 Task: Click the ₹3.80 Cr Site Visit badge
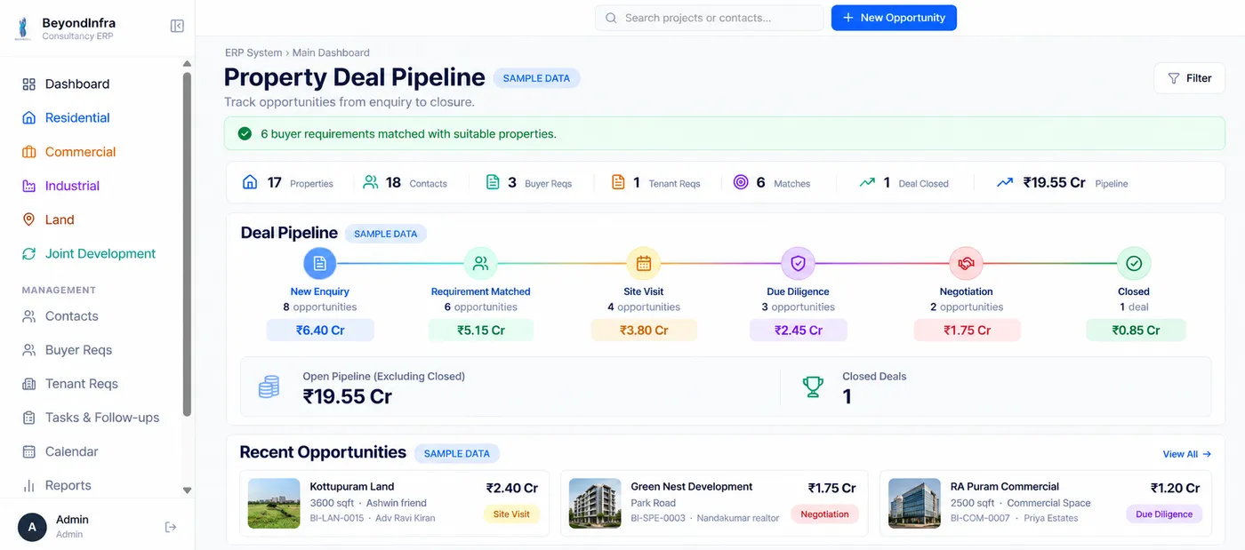pyautogui.click(x=644, y=330)
